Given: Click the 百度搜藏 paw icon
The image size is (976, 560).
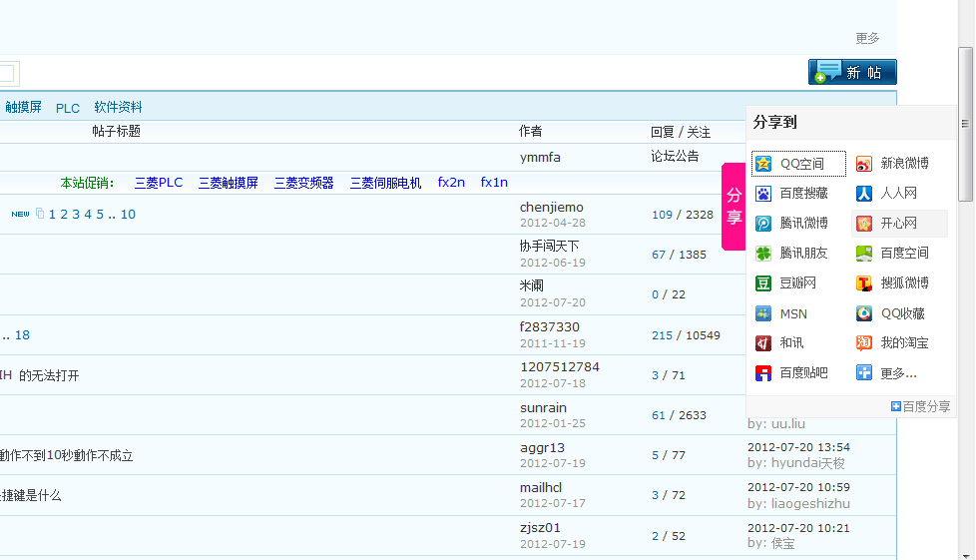Looking at the screenshot, I should pyautogui.click(x=763, y=194).
